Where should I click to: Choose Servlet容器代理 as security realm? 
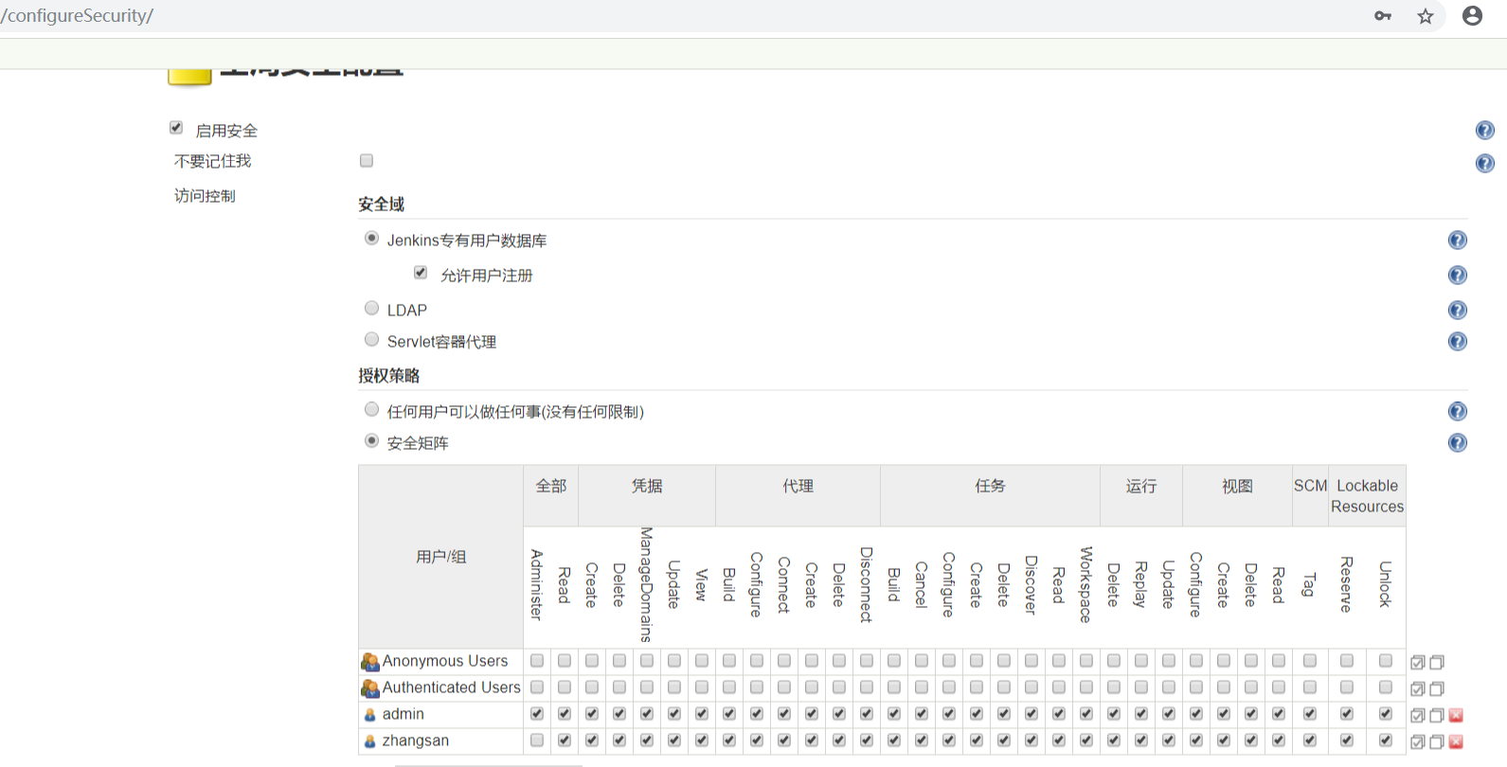click(371, 340)
